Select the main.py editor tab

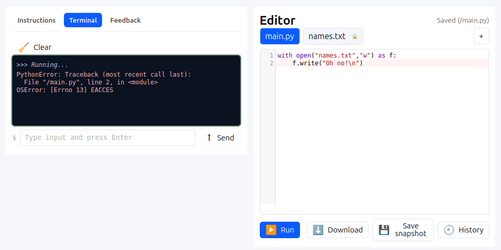coord(279,36)
